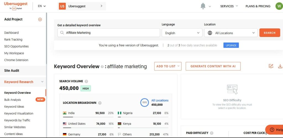Open Content Ideas
The image size is (283, 138).
coord(14,134)
